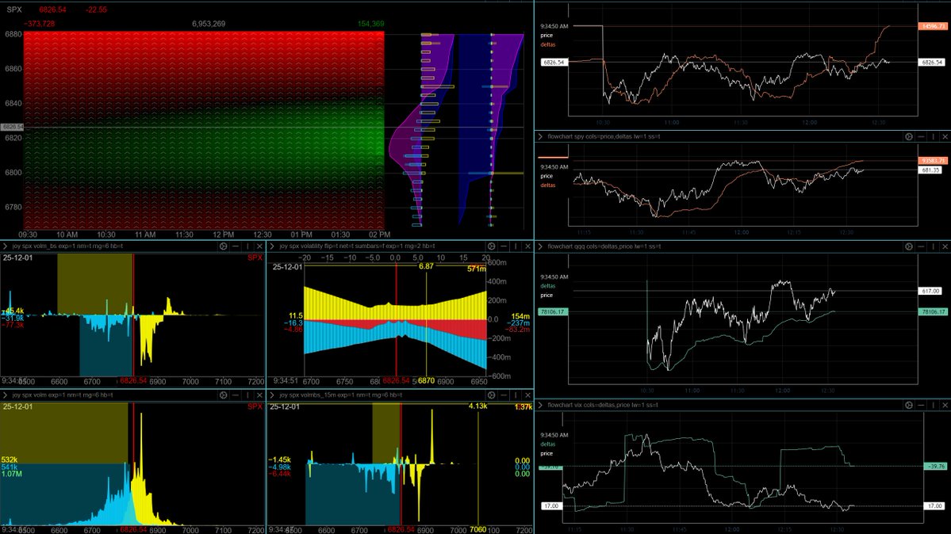Click the 'flowchart qqq cols=deltas,price' command field
951x534 pixels.
(604, 246)
